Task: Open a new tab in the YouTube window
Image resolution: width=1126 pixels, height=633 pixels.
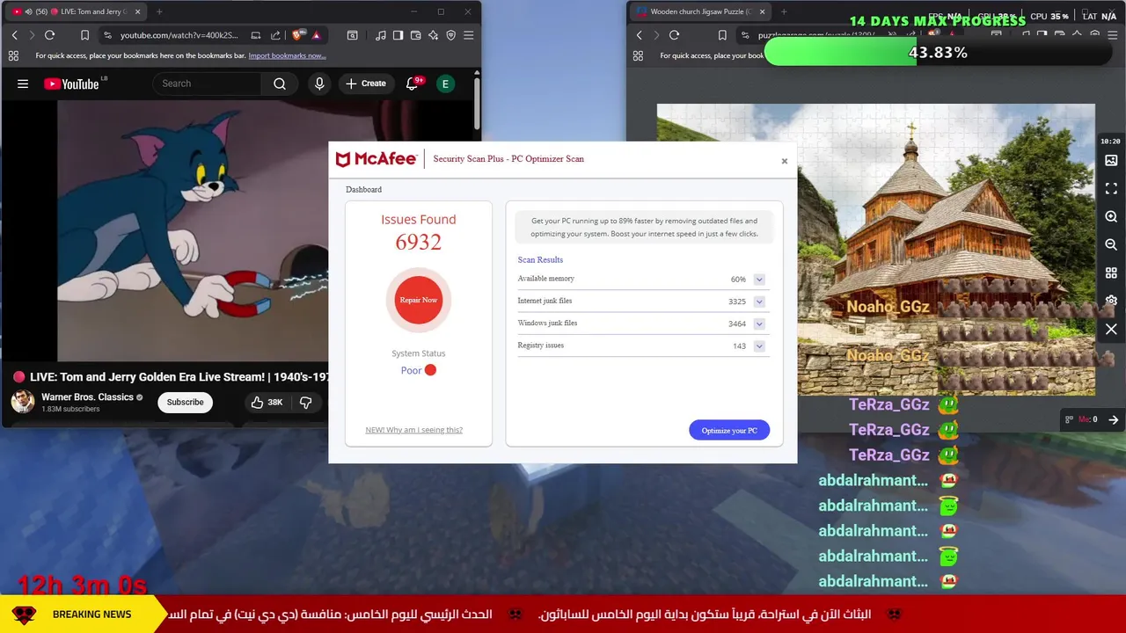Action: point(159,11)
